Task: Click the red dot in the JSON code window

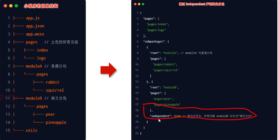Action: [x=135, y=4]
